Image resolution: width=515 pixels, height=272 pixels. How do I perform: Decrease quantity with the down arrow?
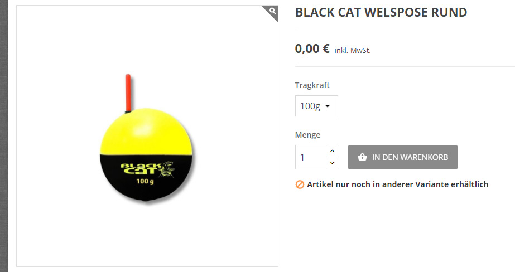332,163
